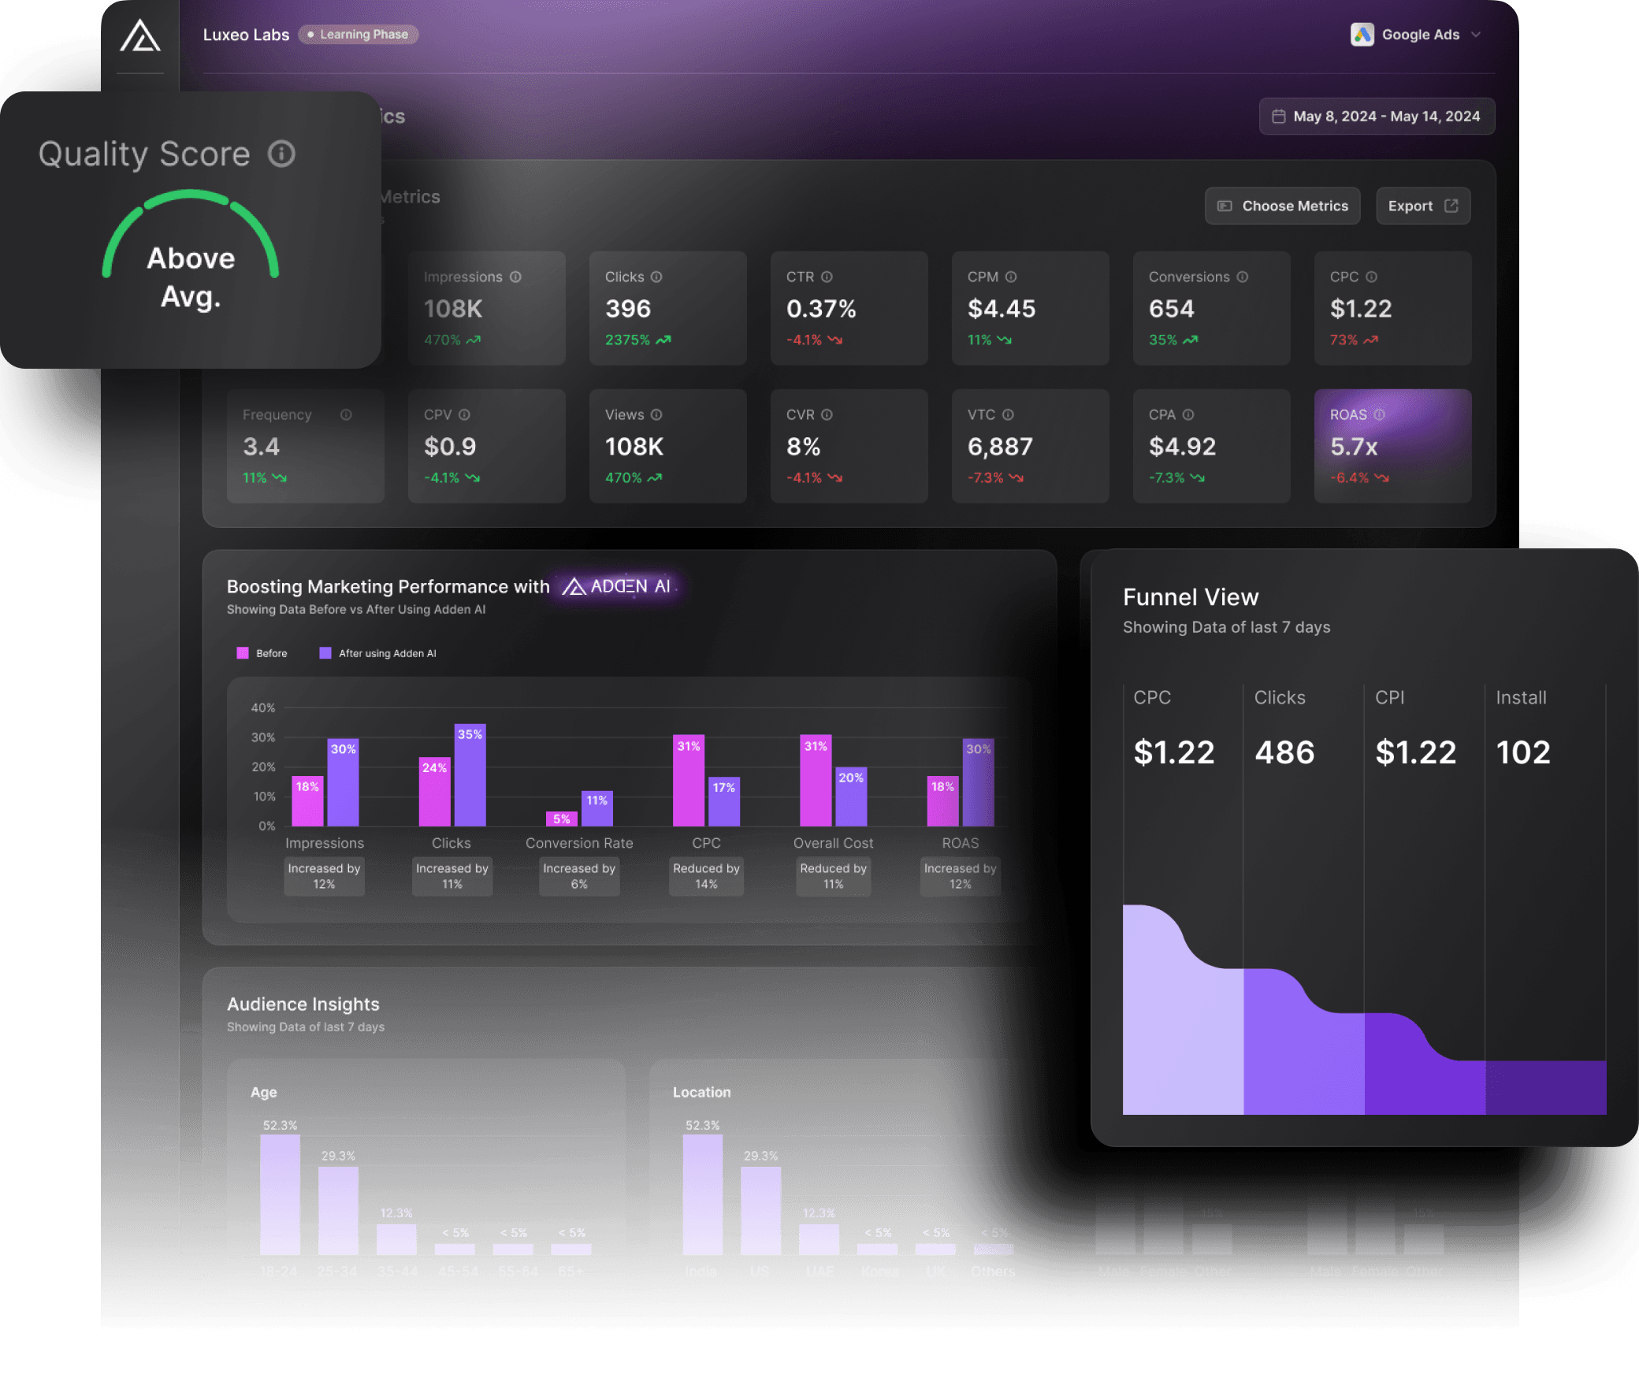1639x1374 pixels.
Task: Click info icon next to CTR
Action: pos(827,277)
